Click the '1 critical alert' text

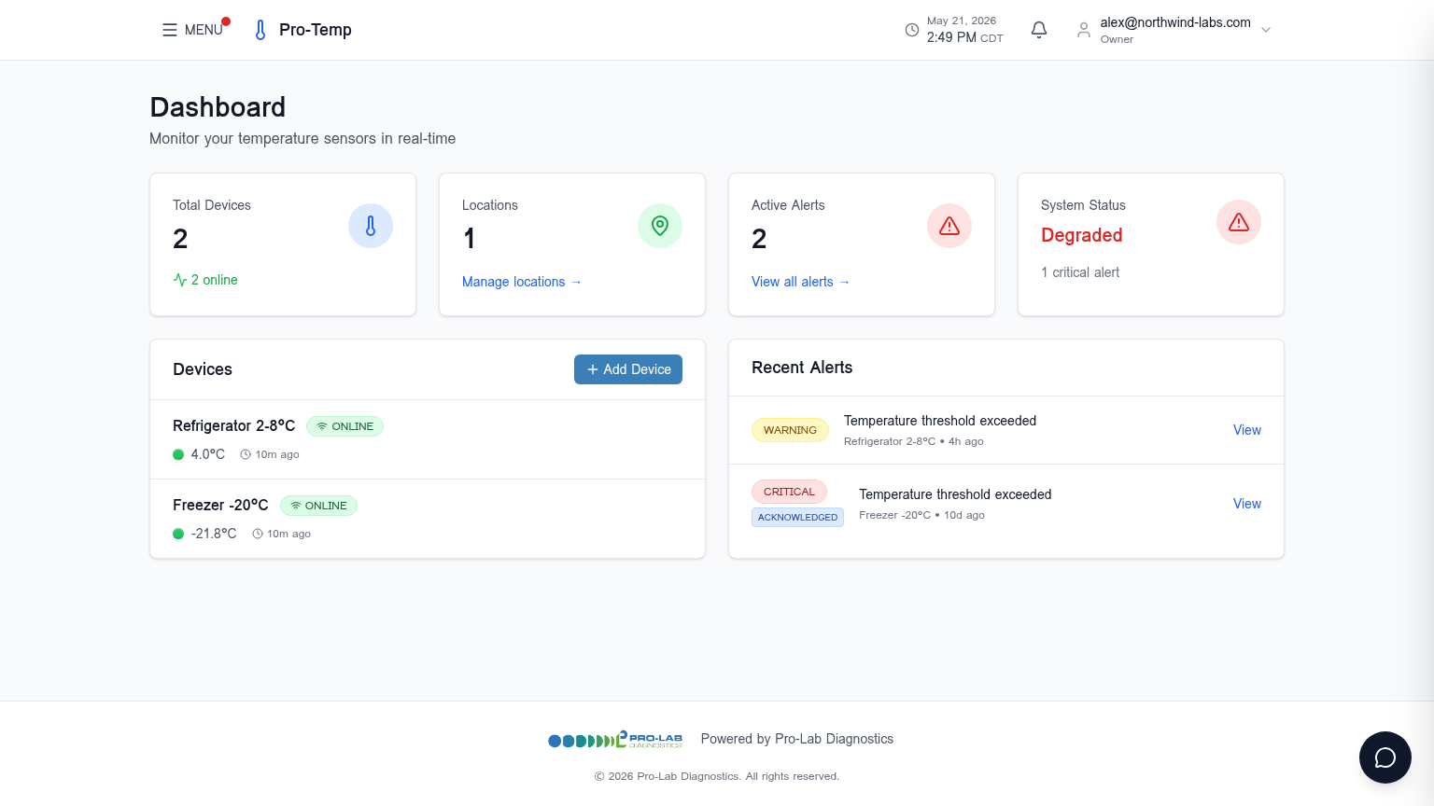point(1080,272)
